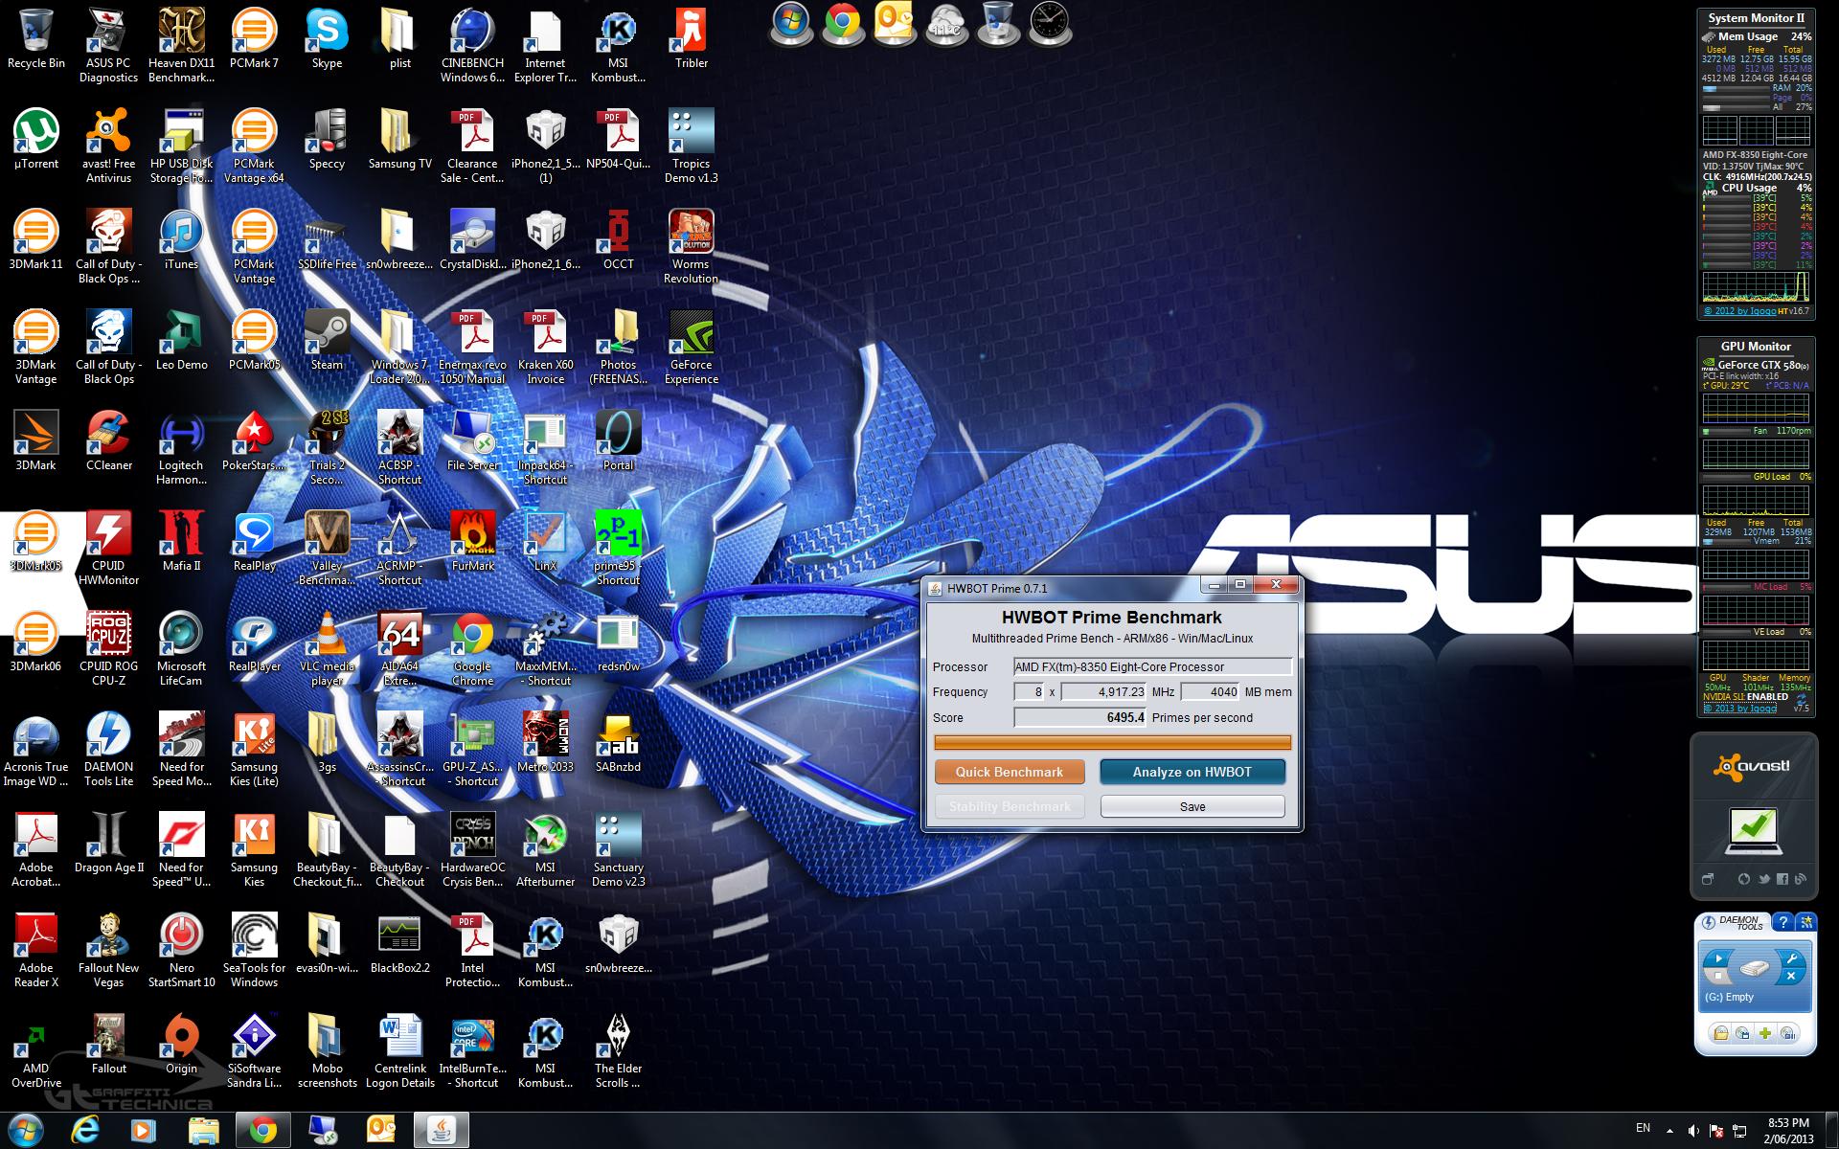Screen dimensions: 1839x1149
Task: Select the µTorrent desktop icon
Action: pos(36,139)
